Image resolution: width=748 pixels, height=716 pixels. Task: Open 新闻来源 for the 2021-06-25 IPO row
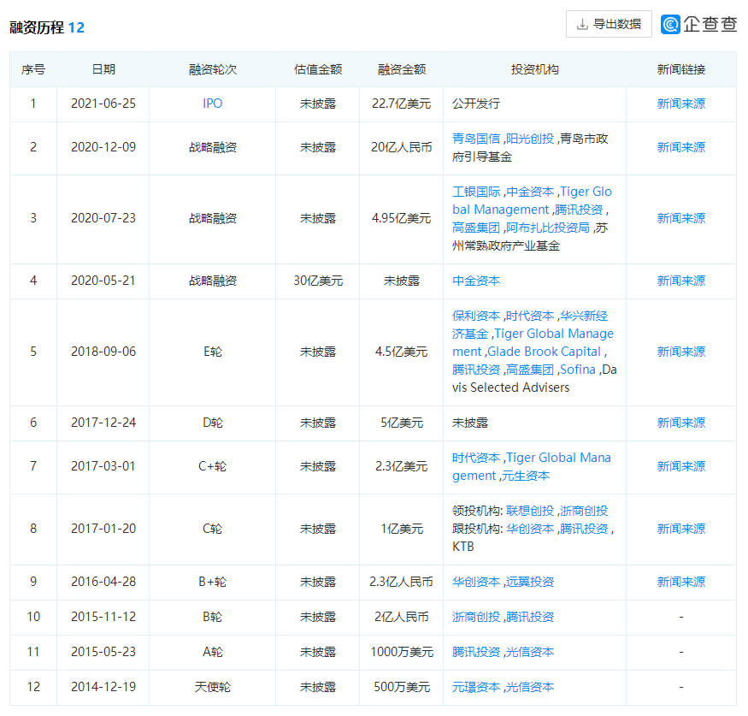point(680,104)
